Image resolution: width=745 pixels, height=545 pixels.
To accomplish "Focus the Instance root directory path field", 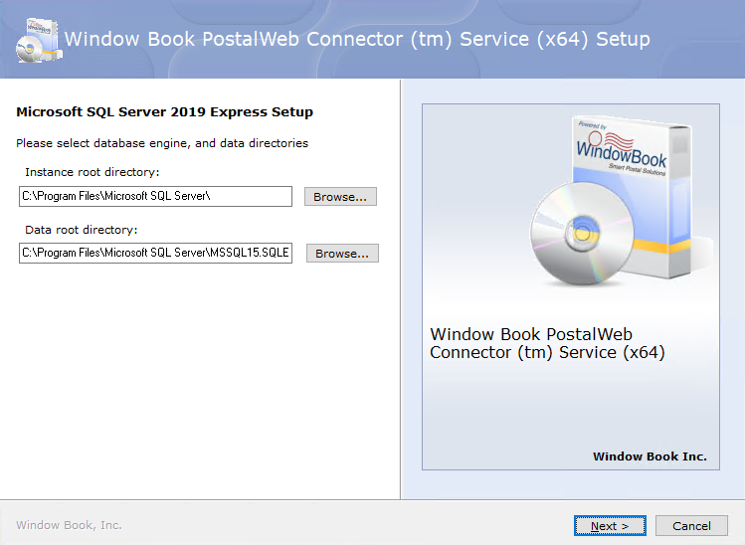I will 155,196.
